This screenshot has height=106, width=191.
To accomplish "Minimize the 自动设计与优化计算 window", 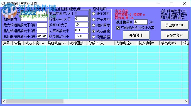I will tap(159, 4).
